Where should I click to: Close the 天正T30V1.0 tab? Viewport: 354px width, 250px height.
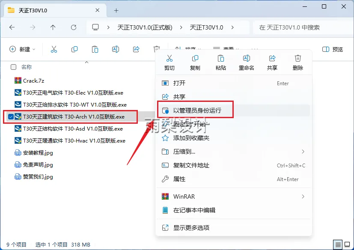(97, 10)
